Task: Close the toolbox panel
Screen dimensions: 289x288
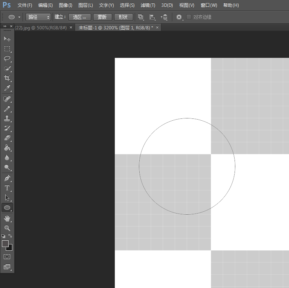Action: point(11,26)
